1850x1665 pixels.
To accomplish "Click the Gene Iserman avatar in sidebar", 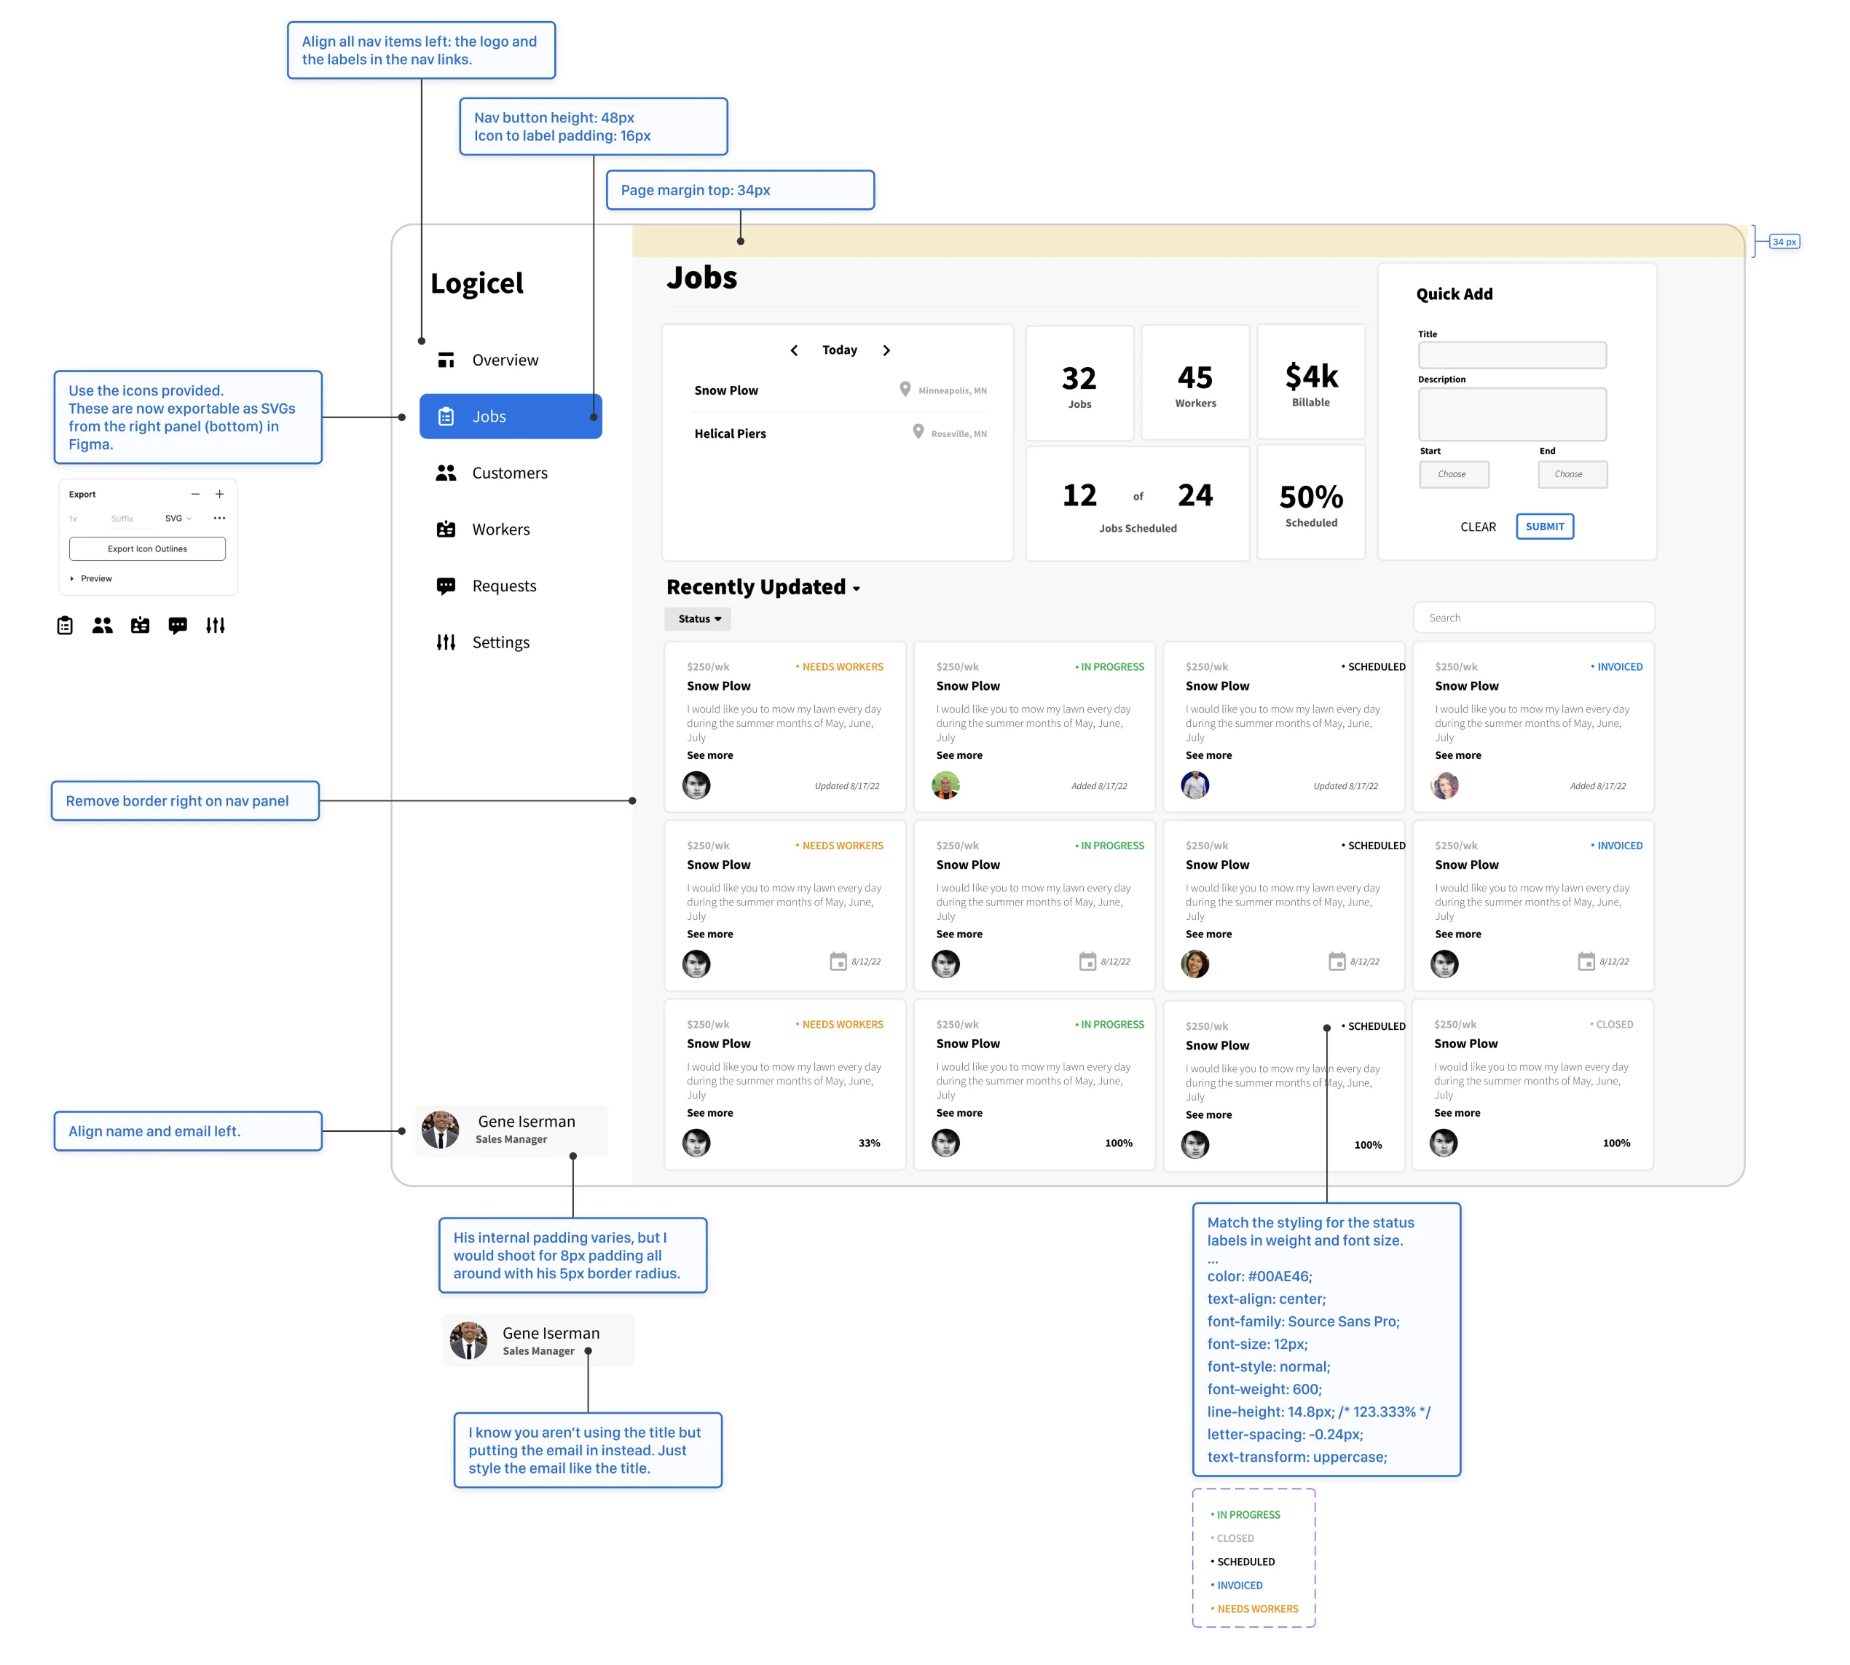I will [x=440, y=1130].
